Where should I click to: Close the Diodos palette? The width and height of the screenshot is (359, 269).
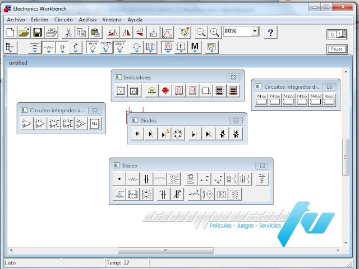(x=236, y=121)
